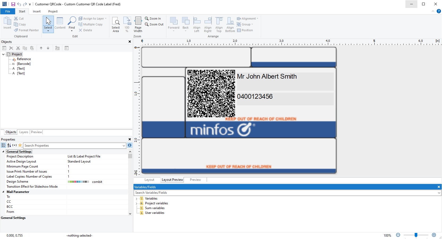Click the Position button in Arrange
442x239 pixels.
coord(245,30)
